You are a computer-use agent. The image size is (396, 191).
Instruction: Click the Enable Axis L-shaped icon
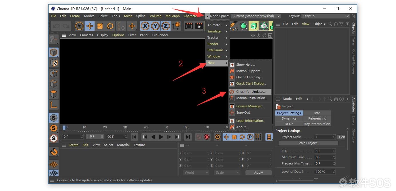pos(53,104)
